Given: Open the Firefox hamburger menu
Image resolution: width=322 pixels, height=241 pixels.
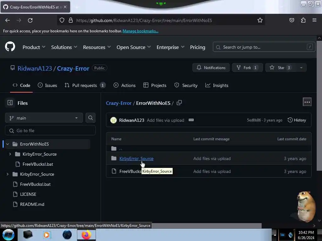Looking at the screenshot, I should pos(314,20).
